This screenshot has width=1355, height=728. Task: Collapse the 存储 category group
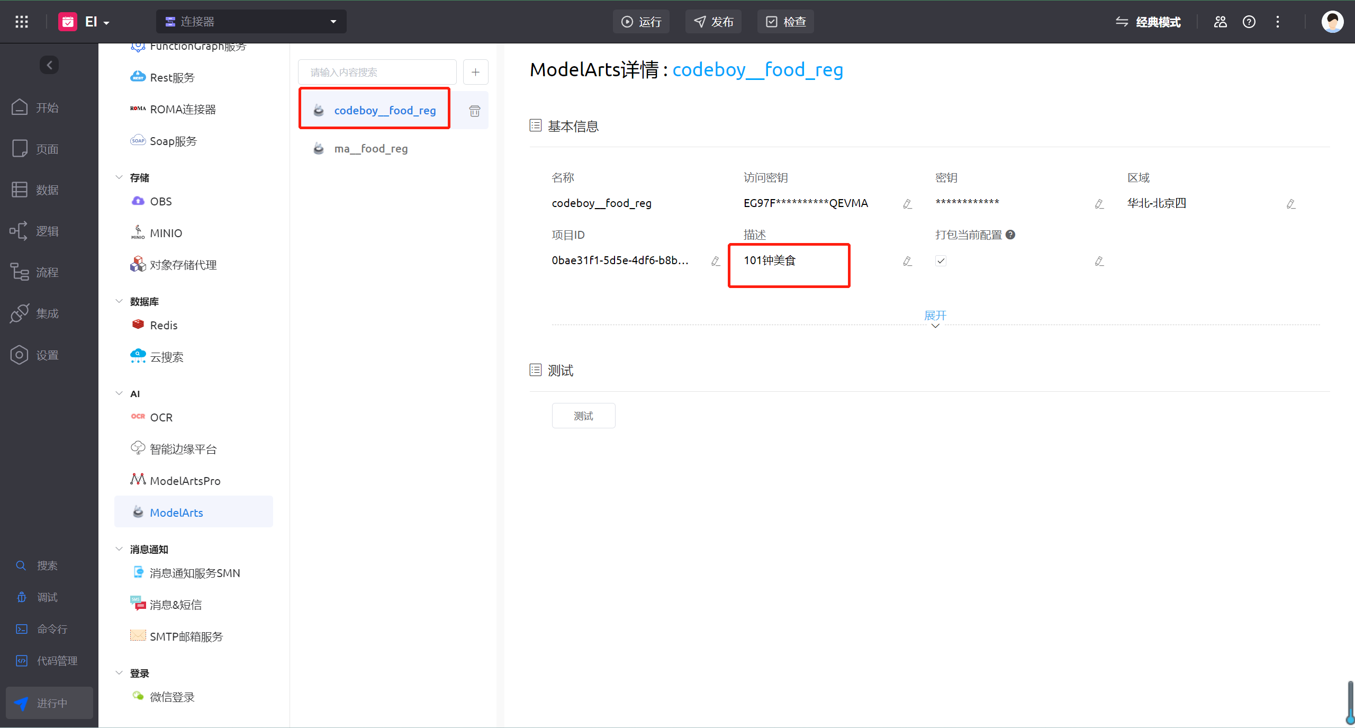(120, 177)
